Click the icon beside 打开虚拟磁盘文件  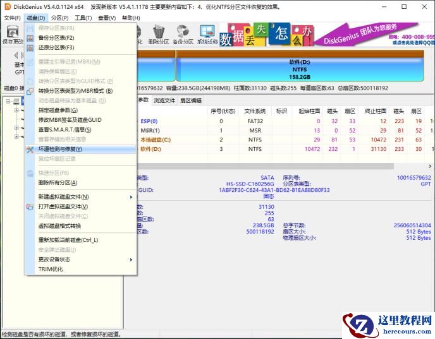(x=30, y=207)
